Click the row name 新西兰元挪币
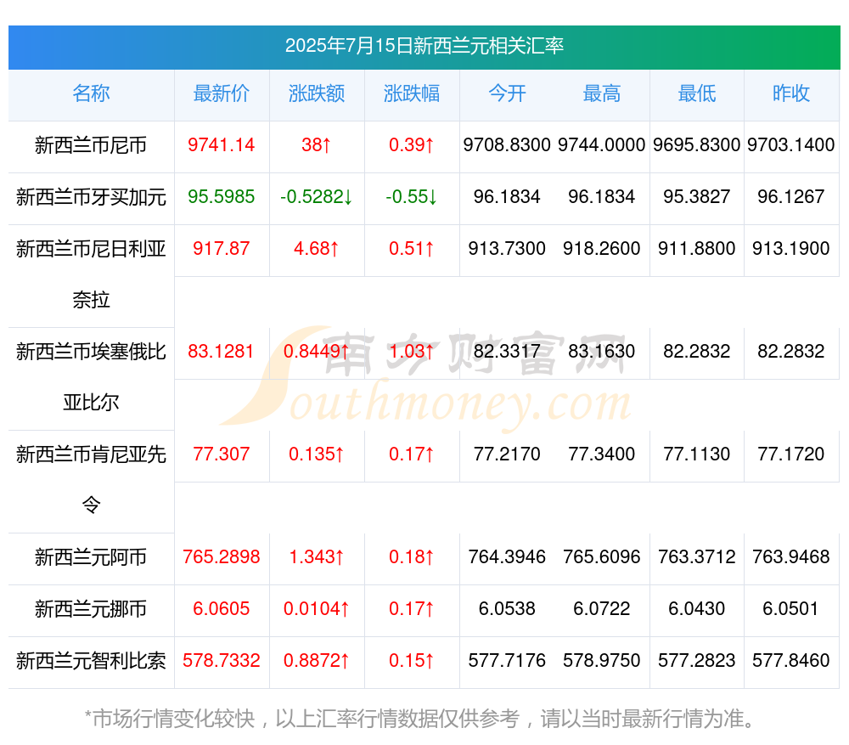This screenshot has width=849, height=745. click(91, 609)
